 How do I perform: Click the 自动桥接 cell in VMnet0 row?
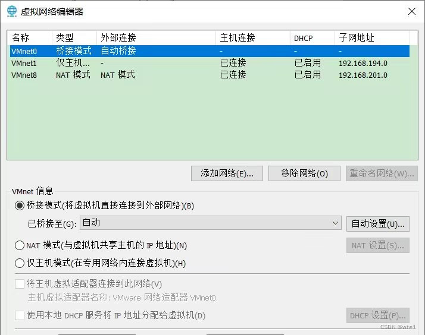118,51
